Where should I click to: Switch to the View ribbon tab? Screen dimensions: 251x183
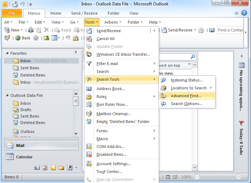pyautogui.click(x=134, y=13)
